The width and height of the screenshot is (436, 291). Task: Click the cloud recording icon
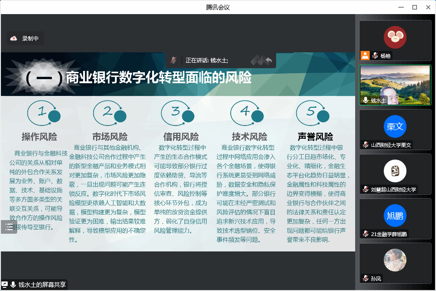click(14, 39)
